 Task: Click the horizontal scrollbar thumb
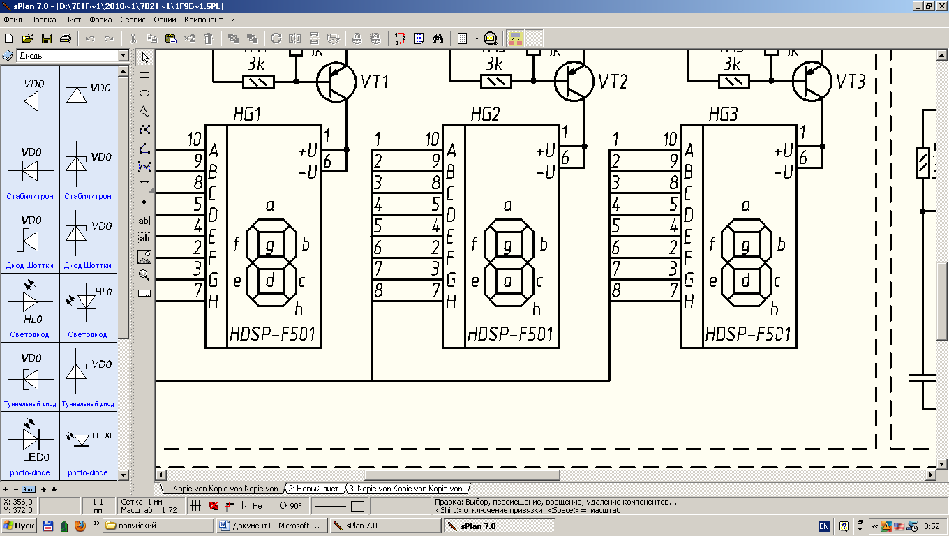[x=462, y=475]
